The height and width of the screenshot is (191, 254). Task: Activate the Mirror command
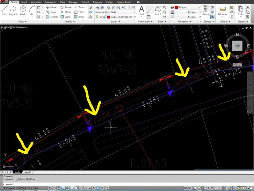click(x=66, y=12)
